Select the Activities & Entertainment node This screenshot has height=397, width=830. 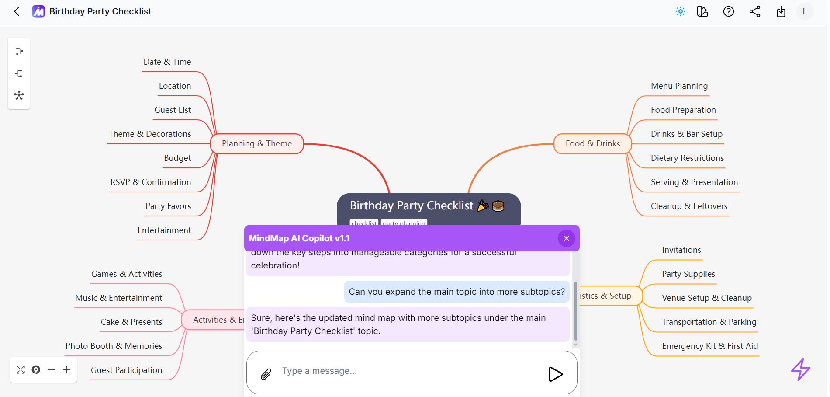point(213,320)
